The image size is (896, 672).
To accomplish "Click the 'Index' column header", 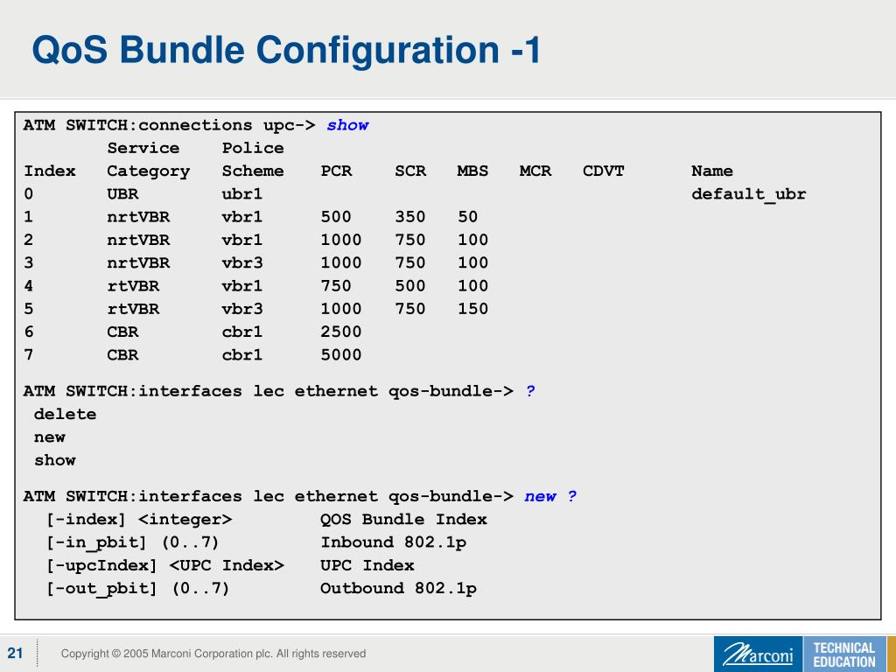I will point(50,171).
